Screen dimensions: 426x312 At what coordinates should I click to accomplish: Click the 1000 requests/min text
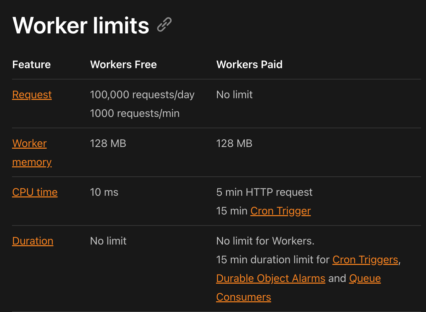tap(135, 113)
